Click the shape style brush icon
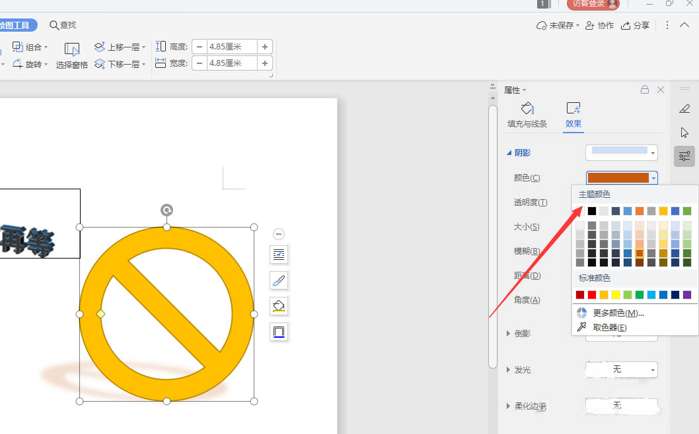This screenshot has height=434, width=699. pos(279,280)
